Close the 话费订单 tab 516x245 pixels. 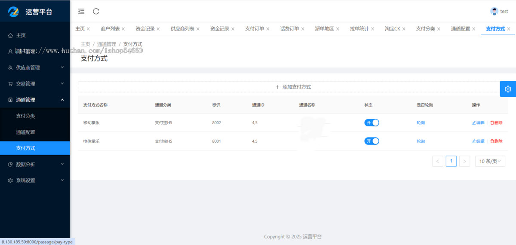click(x=302, y=29)
